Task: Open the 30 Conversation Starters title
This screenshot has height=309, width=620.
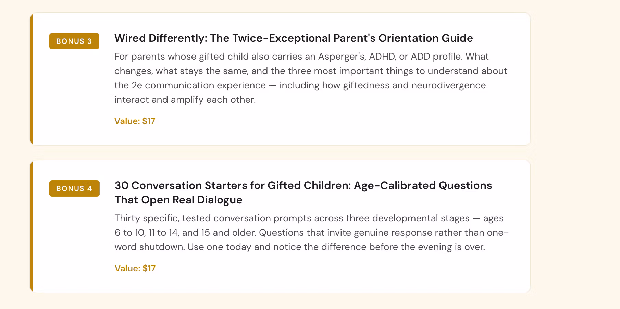Action: (x=303, y=185)
